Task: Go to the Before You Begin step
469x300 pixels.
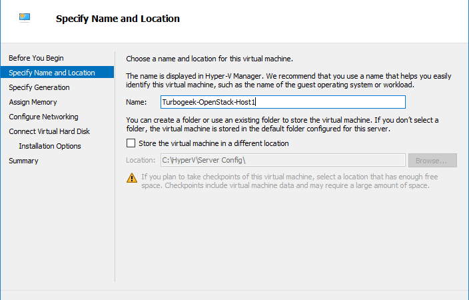Action: 36,58
